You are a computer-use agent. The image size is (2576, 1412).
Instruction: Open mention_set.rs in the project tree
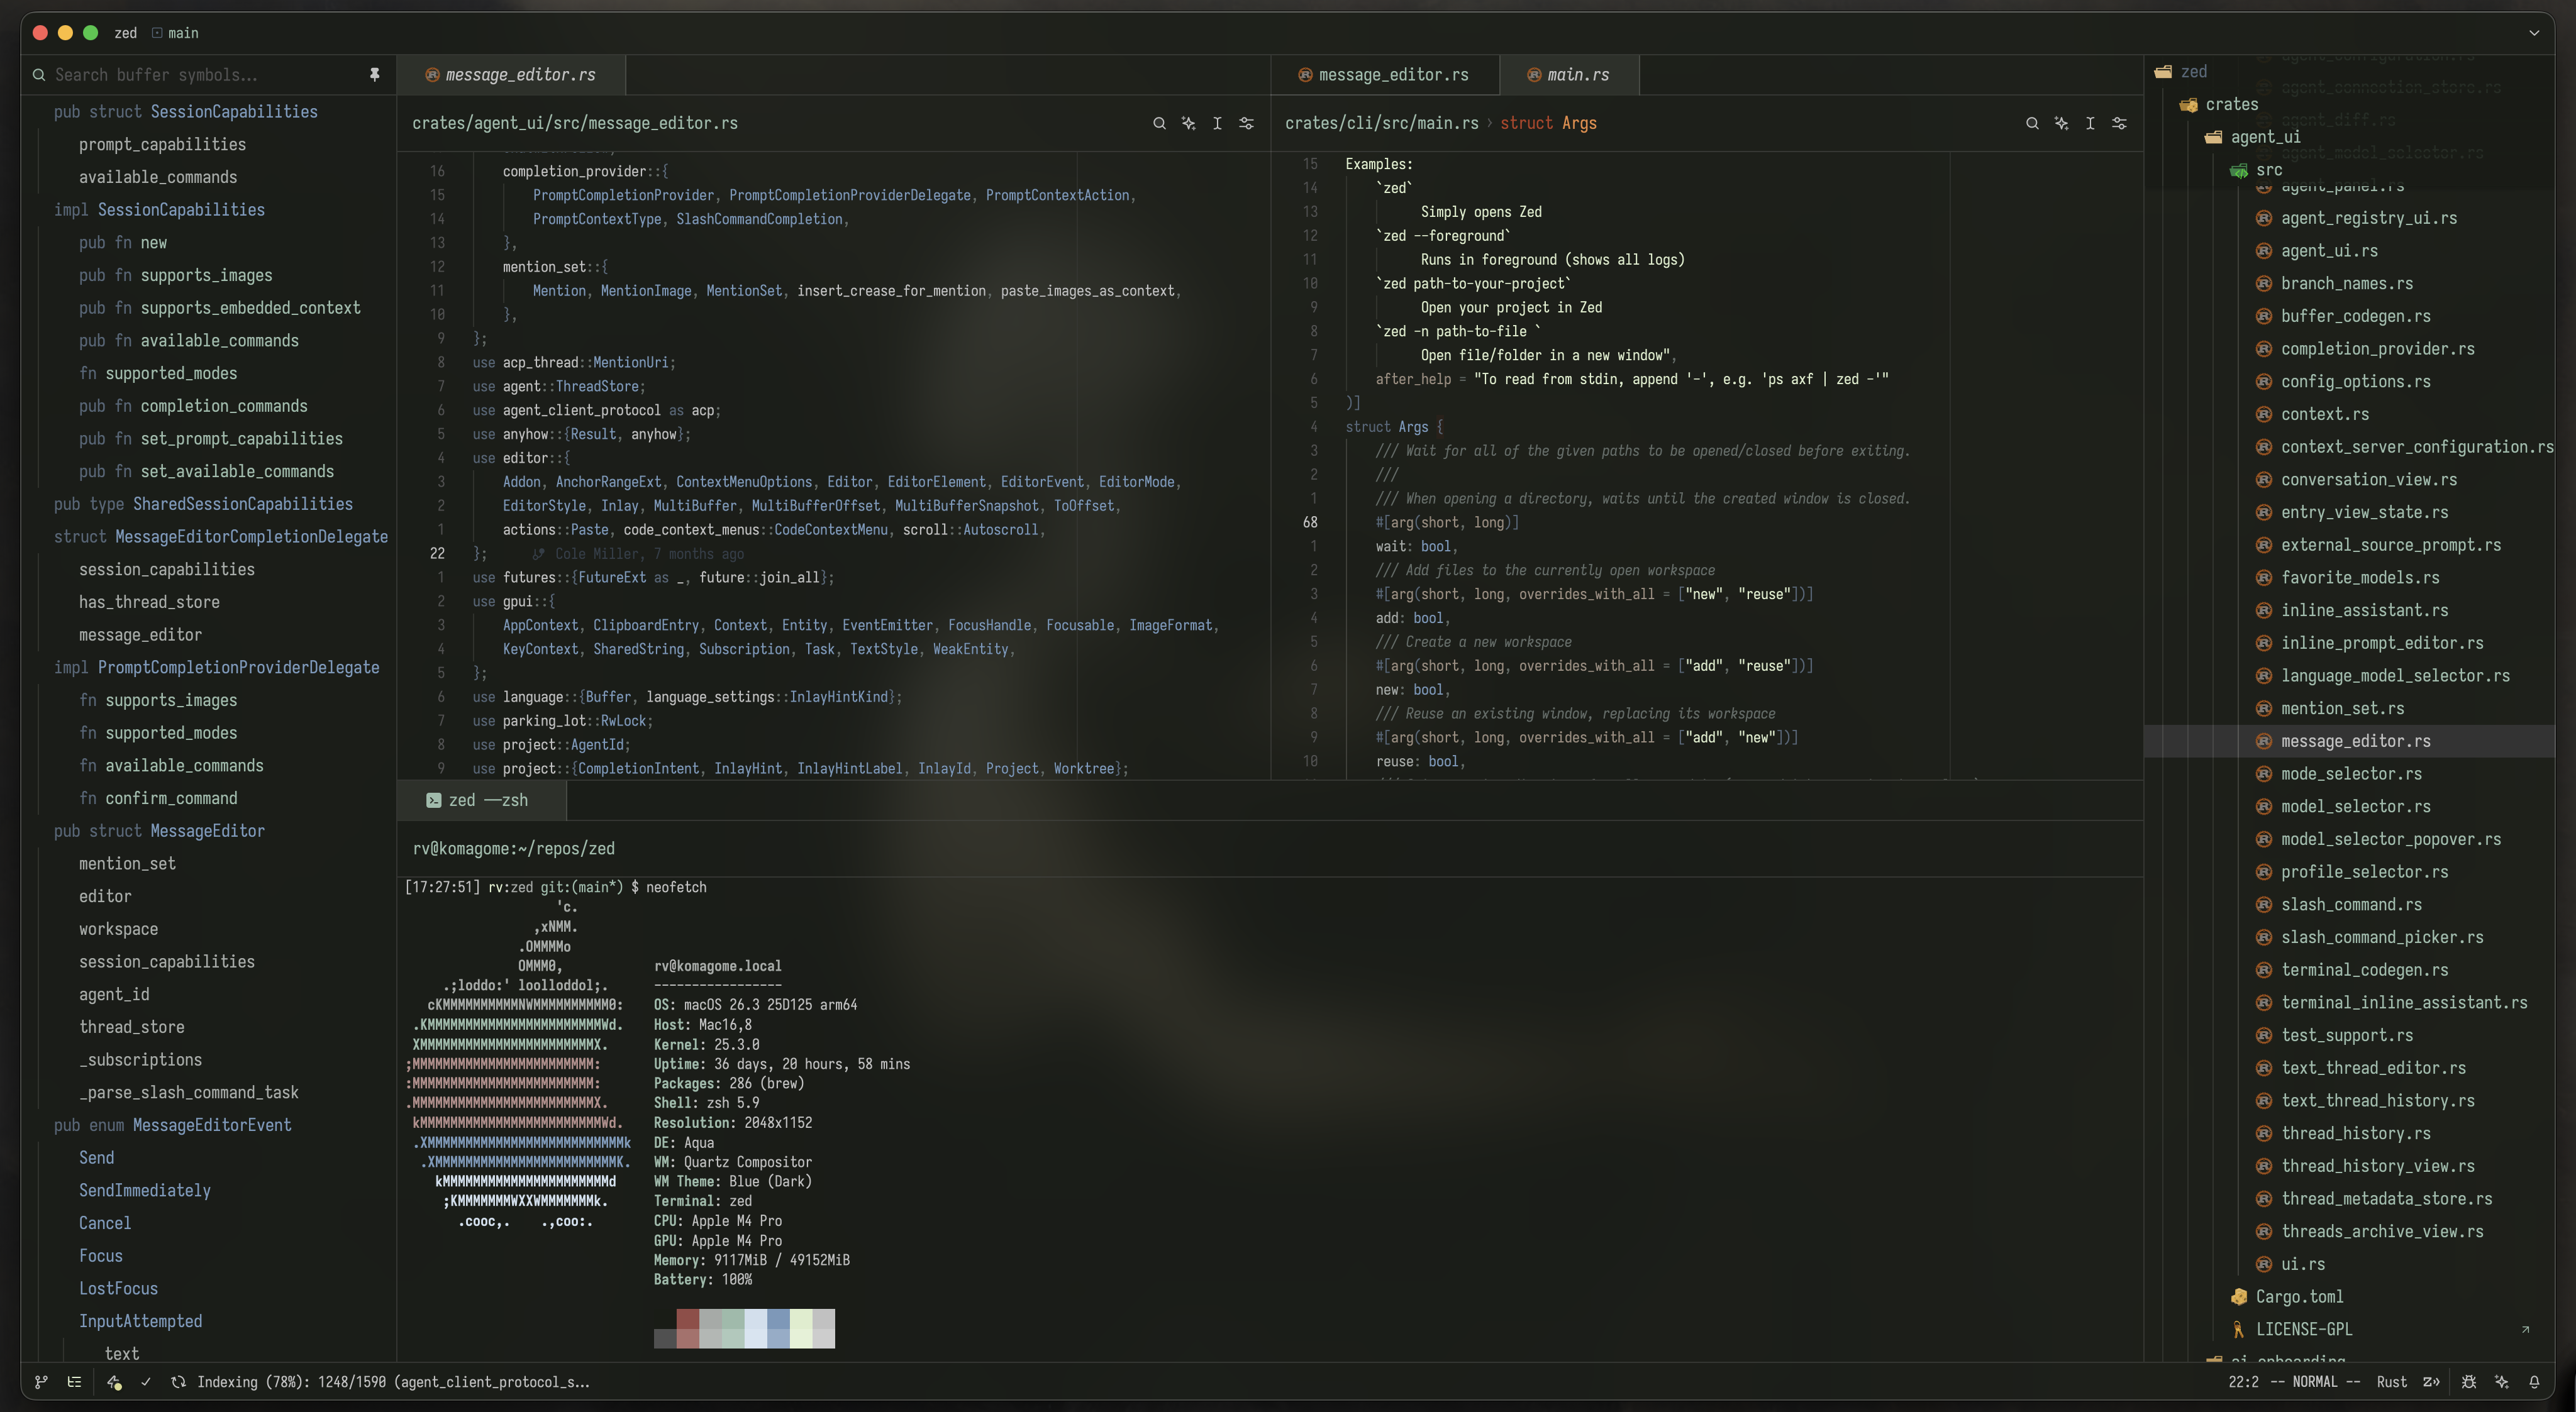click(x=2342, y=709)
